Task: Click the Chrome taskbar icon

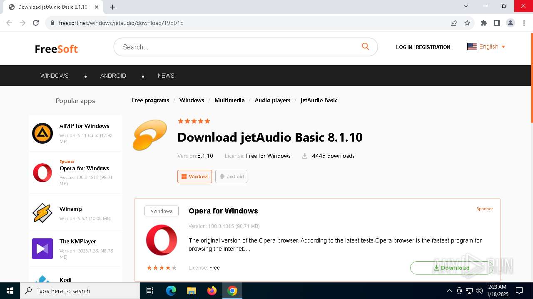Action: tap(232, 291)
